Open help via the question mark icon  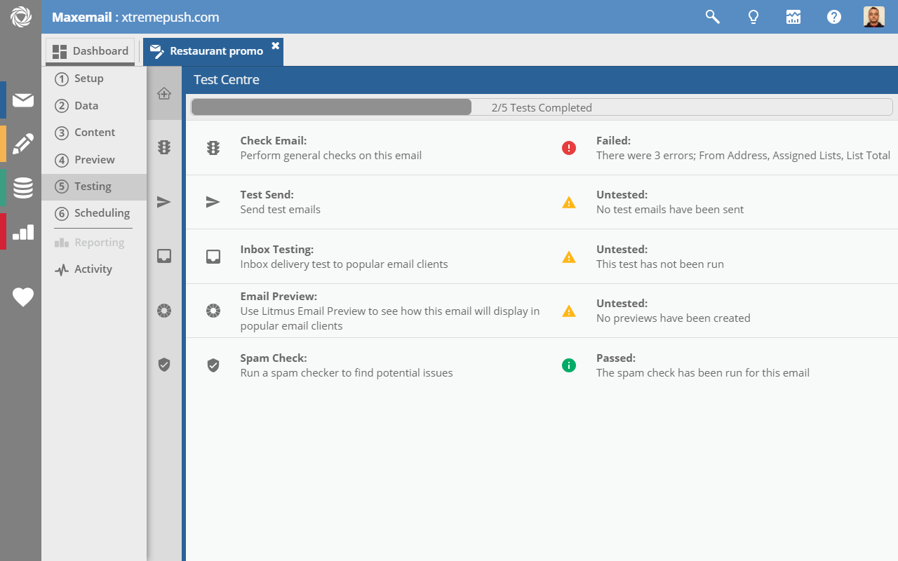(x=833, y=16)
